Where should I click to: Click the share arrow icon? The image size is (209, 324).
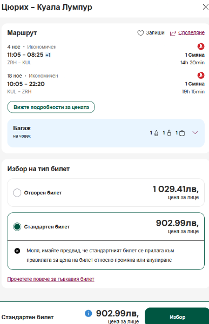coord(173,33)
